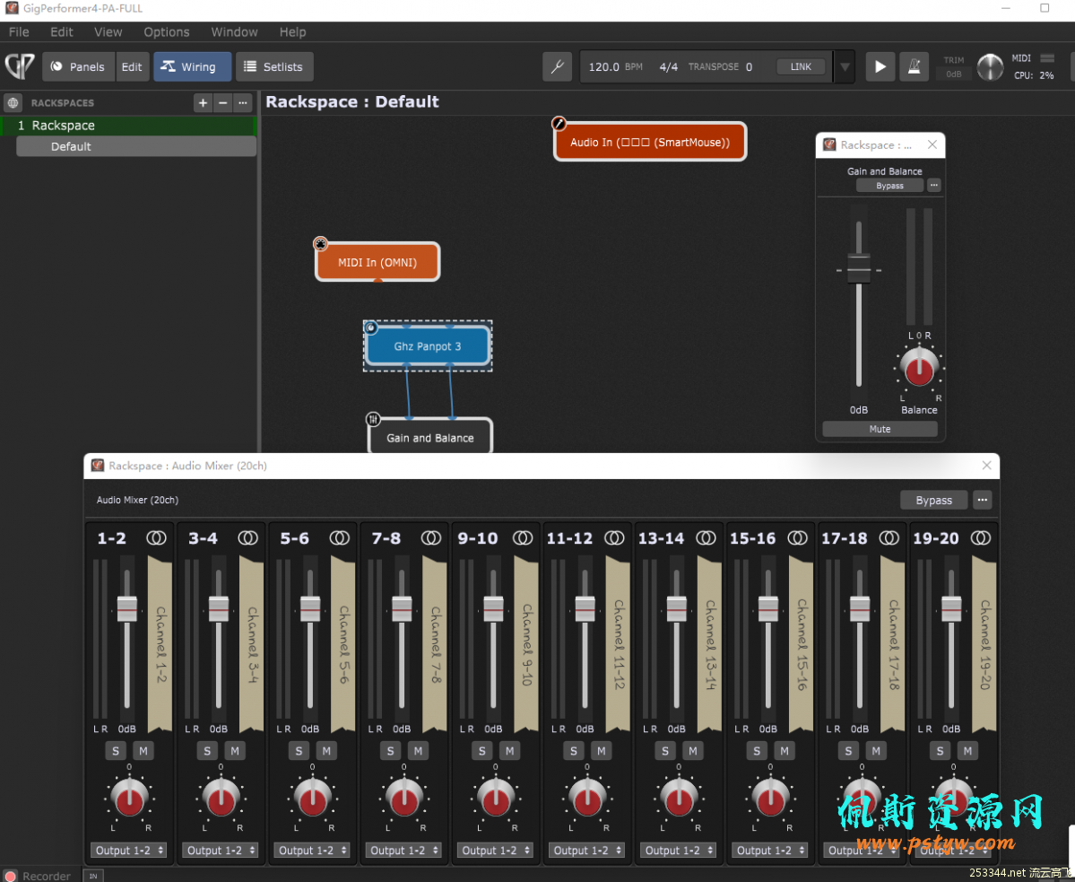Start playback with the play button
The image size is (1075, 882).
pos(880,66)
